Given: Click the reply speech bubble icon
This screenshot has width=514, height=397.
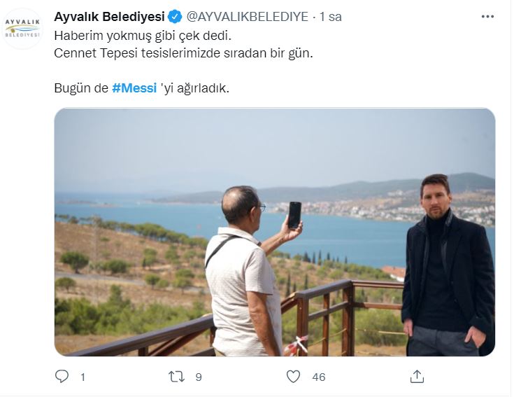Looking at the screenshot, I should coord(62,376).
